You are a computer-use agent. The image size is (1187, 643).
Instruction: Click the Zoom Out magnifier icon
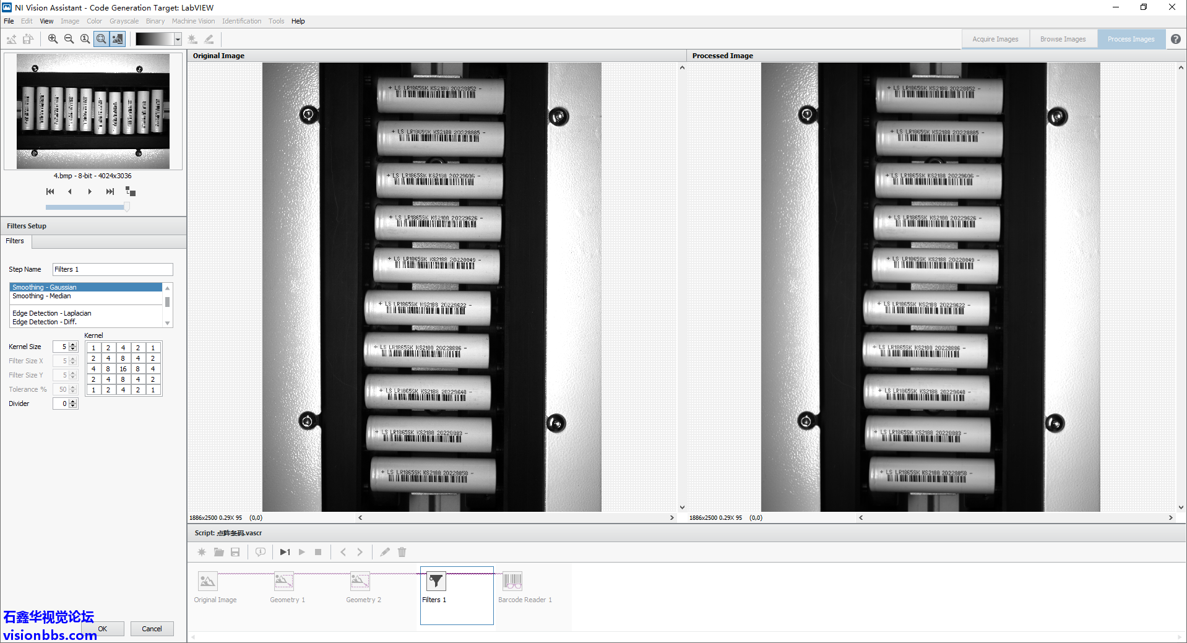tap(69, 39)
